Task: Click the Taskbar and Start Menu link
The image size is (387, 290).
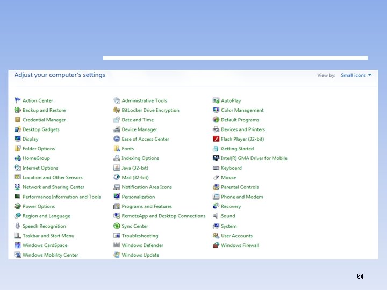Action: coord(48,236)
